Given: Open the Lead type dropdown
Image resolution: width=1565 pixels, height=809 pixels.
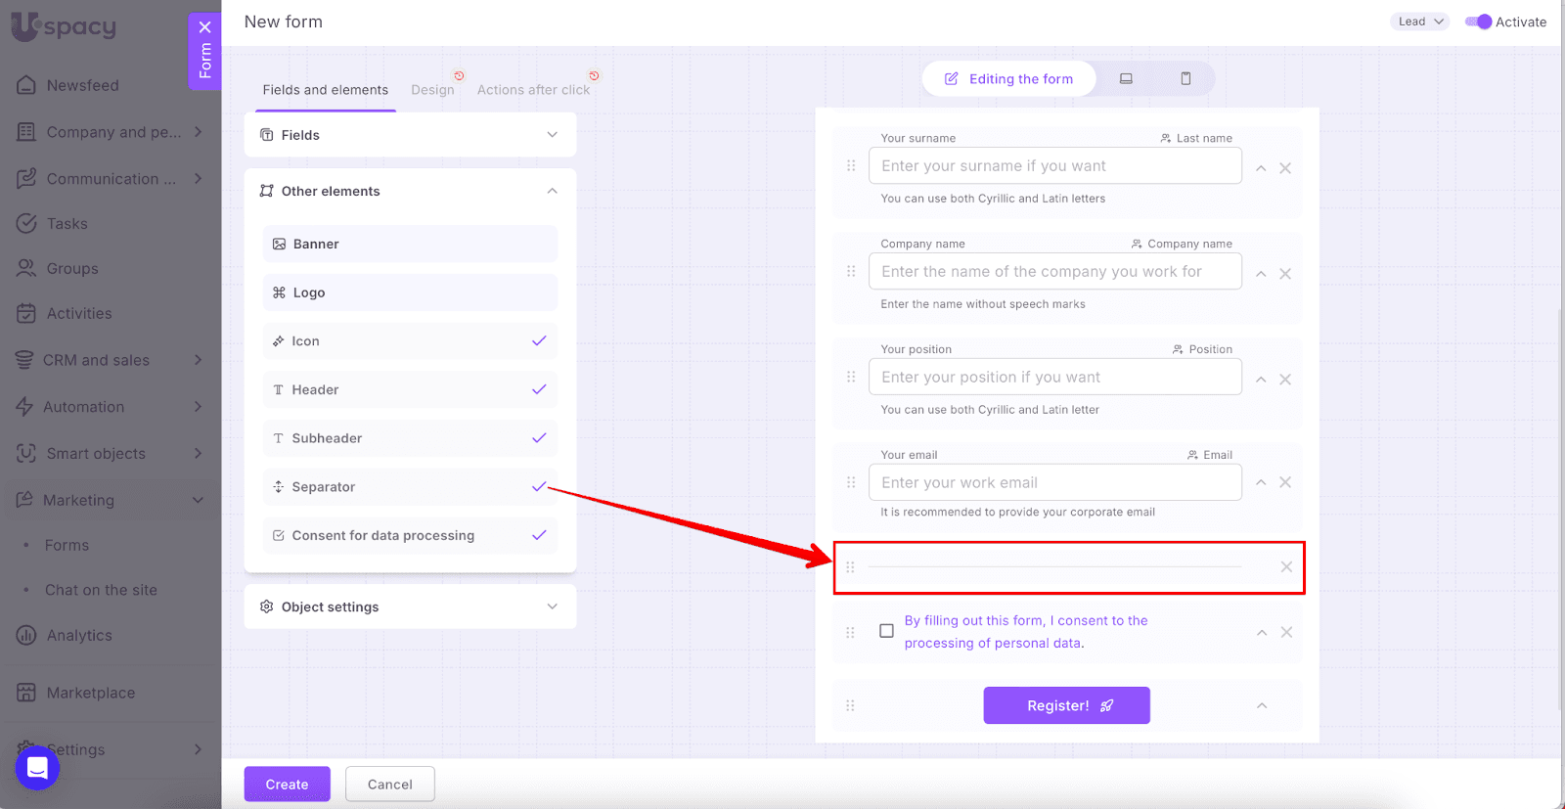Looking at the screenshot, I should [x=1419, y=22].
